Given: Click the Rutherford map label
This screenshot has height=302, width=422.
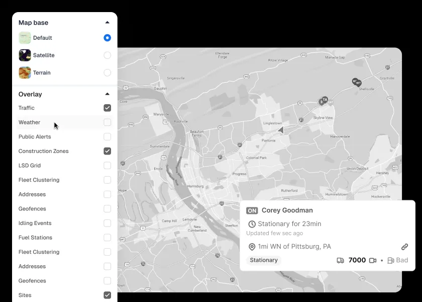Looking at the screenshot, I should coord(289,190).
